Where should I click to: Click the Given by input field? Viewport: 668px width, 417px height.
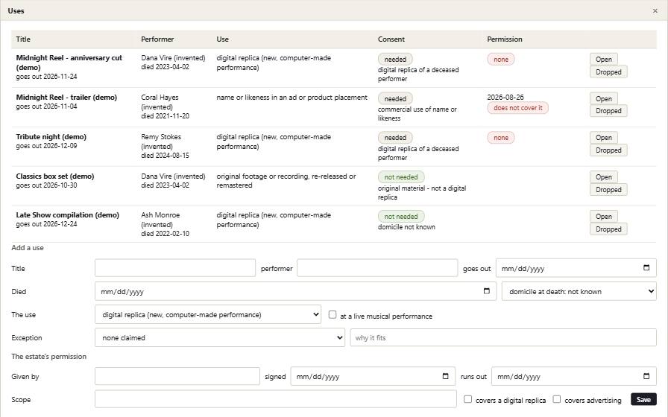point(177,376)
